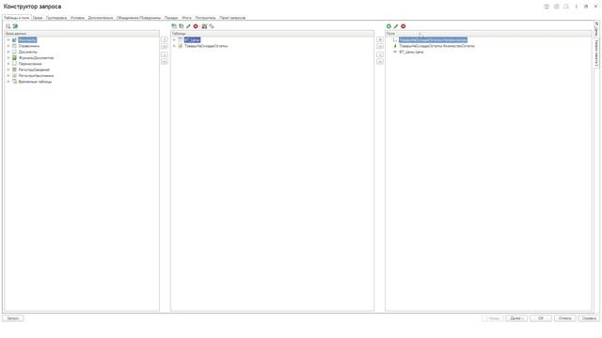This screenshot has width=602, height=338.
Task: Remove all fields from Поля list
Action: (x=380, y=62)
